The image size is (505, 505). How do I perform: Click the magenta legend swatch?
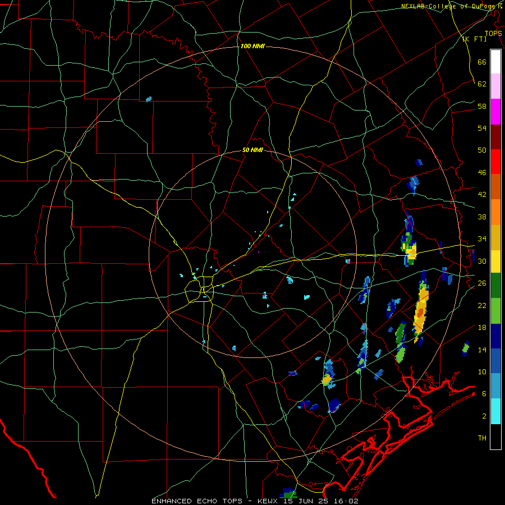[495, 112]
